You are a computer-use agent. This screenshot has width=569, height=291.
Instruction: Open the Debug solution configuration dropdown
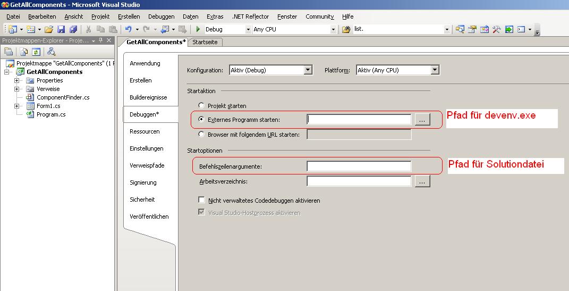(248, 29)
